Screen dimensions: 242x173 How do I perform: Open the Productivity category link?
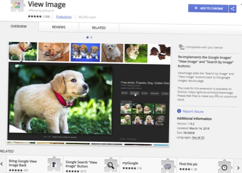click(x=64, y=17)
